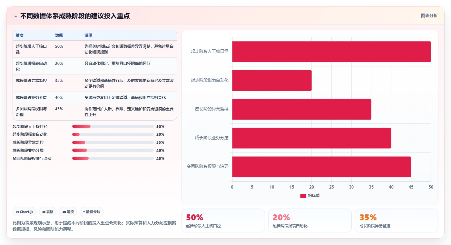This screenshot has width=451, height=245.
Task: Click the 成长阶段业务分层 progress bar
Action: [x=113, y=151]
